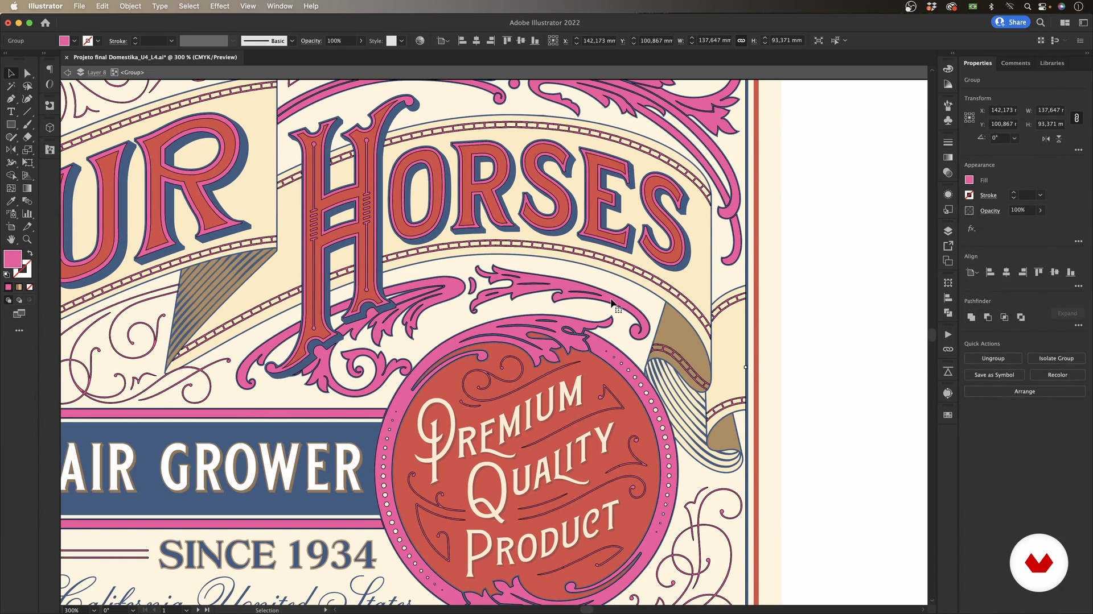Open fill color dropdown in control bar

click(x=75, y=41)
